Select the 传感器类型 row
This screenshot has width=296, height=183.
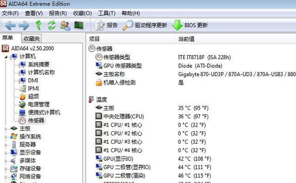[x=191, y=57]
